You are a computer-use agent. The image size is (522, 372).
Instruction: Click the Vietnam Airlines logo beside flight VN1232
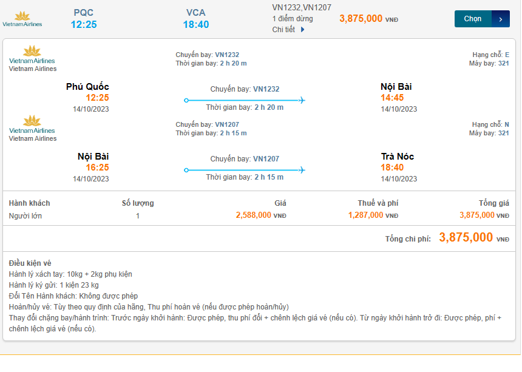pos(32,55)
